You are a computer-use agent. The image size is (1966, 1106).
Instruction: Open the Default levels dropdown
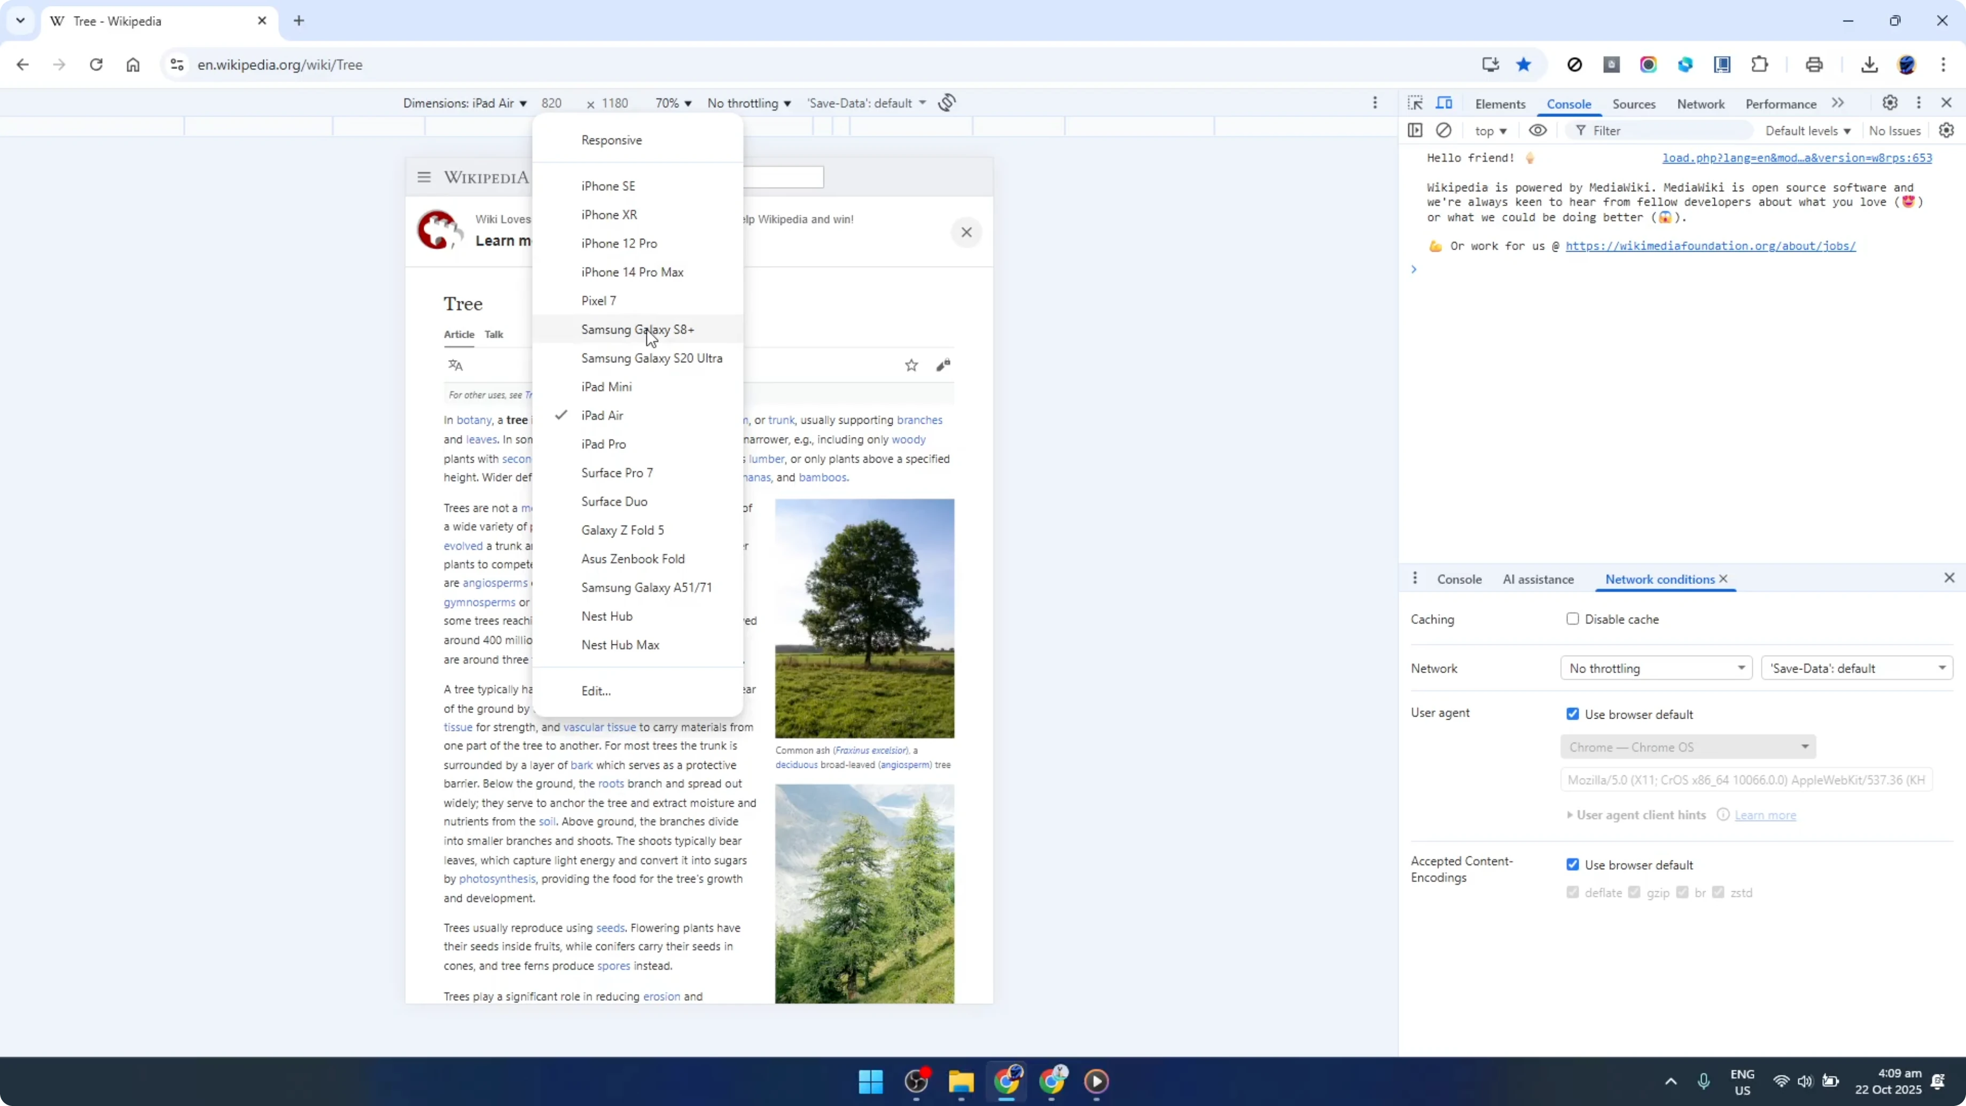[x=1808, y=130]
